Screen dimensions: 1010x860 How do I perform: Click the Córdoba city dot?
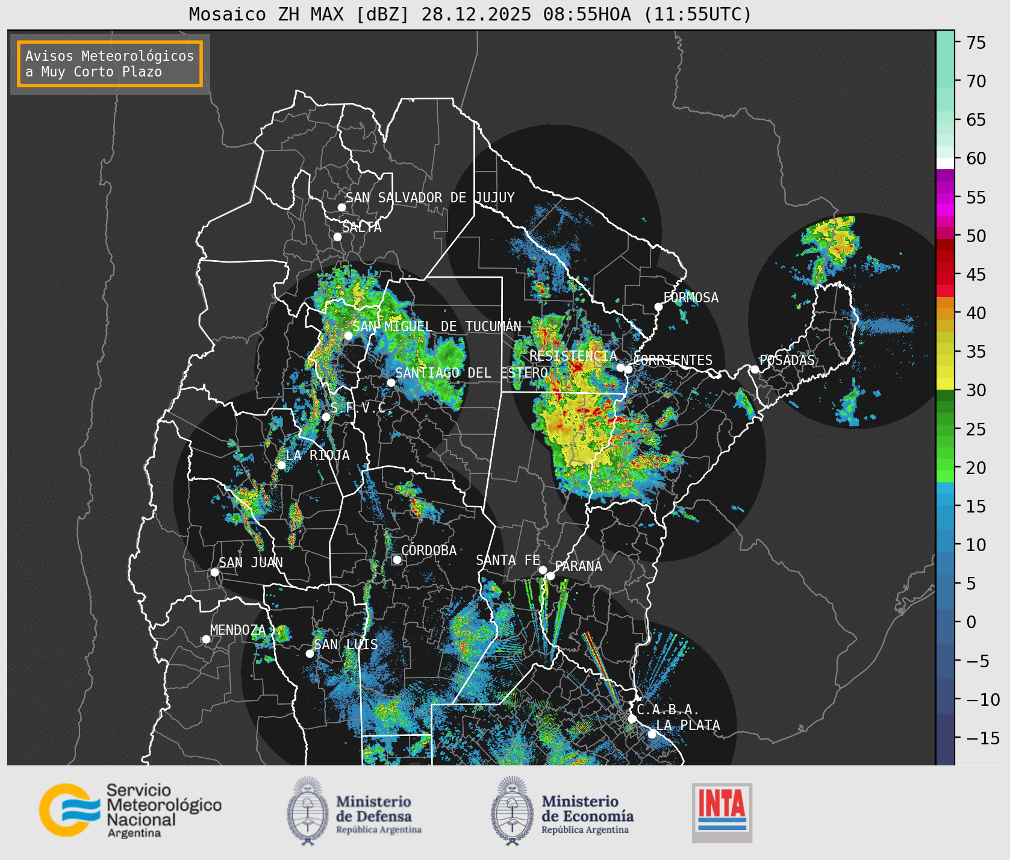tap(397, 559)
